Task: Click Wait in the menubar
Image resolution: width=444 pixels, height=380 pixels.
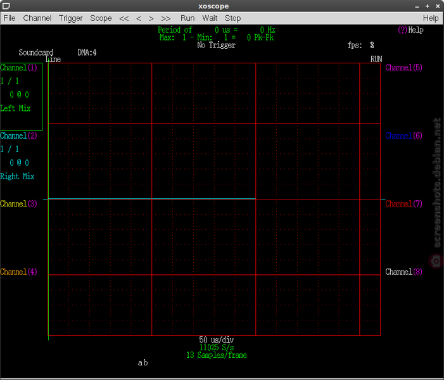Action: (x=210, y=18)
